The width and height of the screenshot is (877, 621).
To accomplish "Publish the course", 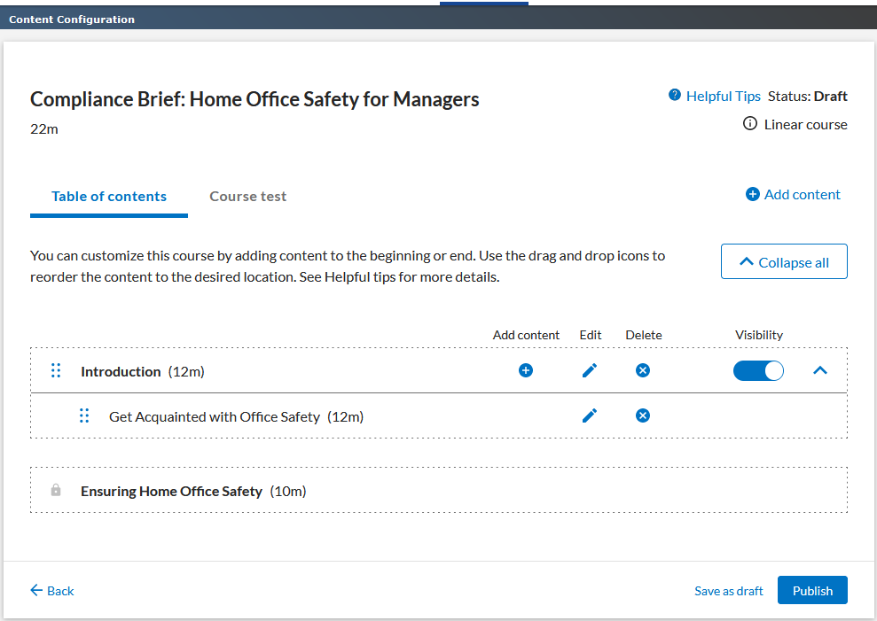I will click(812, 591).
